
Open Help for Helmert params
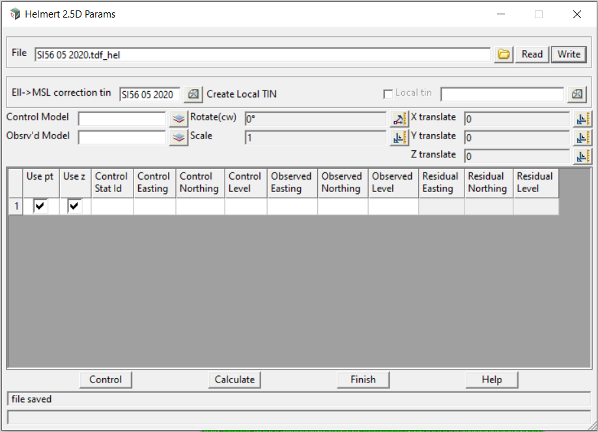491,379
